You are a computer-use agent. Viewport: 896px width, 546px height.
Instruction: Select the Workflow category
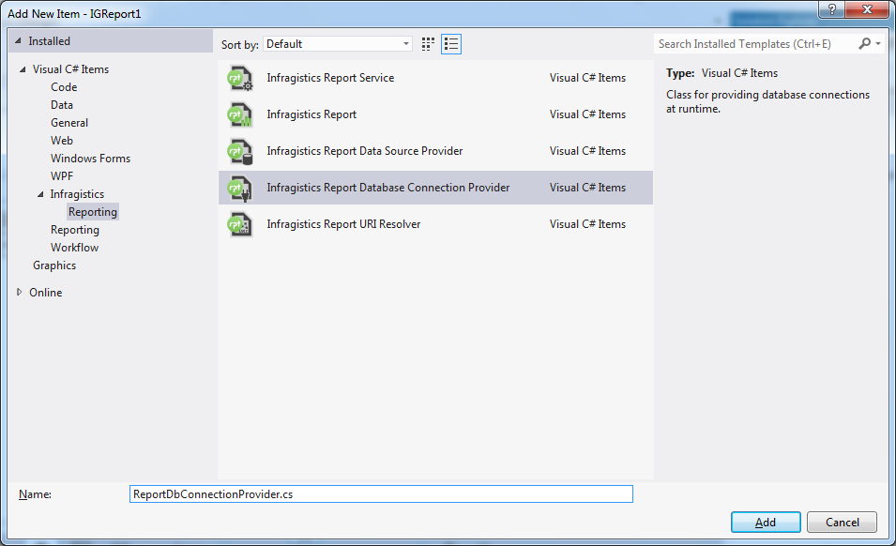(74, 248)
